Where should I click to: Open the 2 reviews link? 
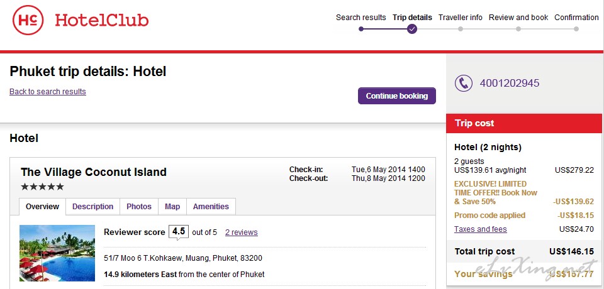pos(242,232)
